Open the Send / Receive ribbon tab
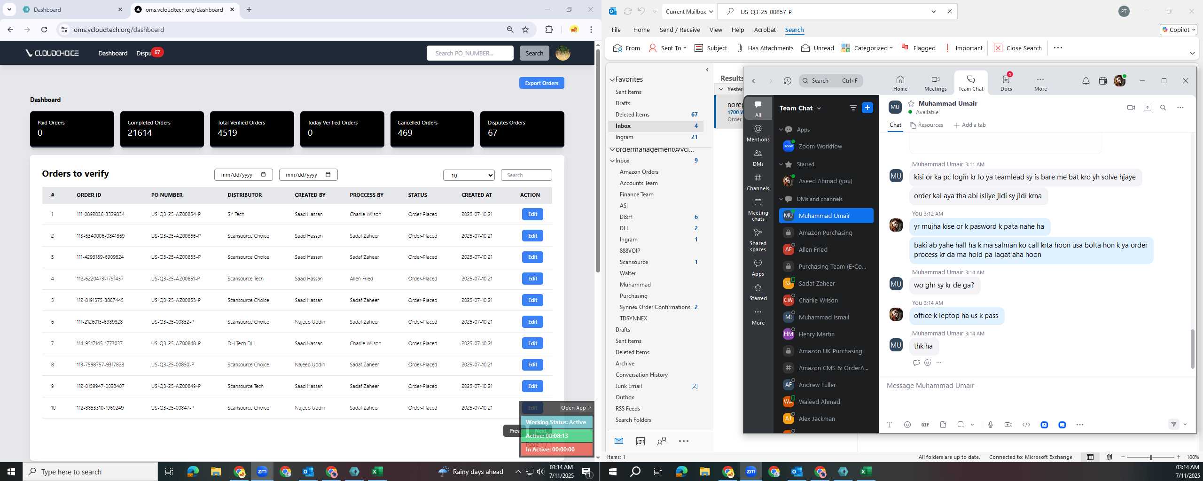 click(x=680, y=30)
